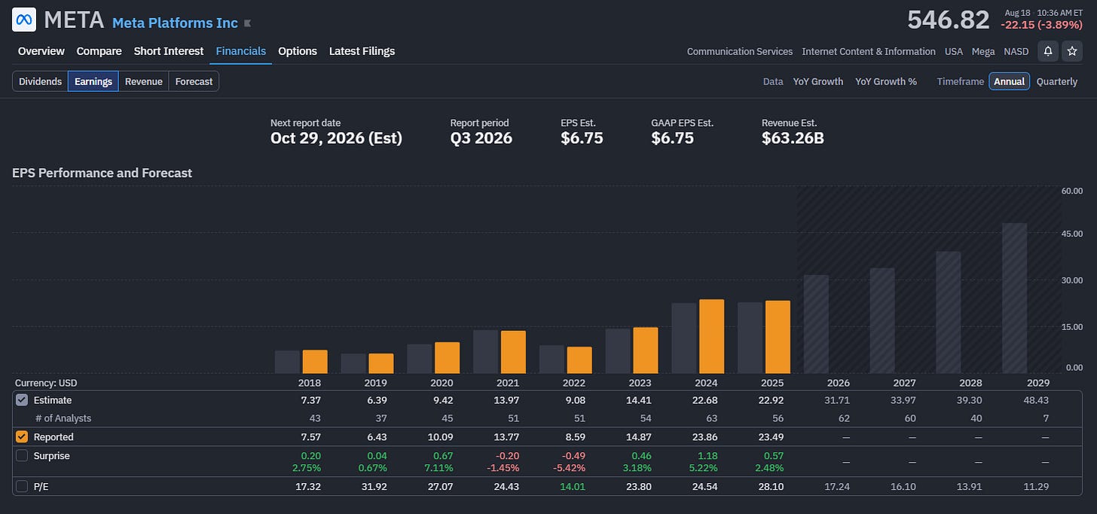Open the Financials tab

click(x=241, y=51)
